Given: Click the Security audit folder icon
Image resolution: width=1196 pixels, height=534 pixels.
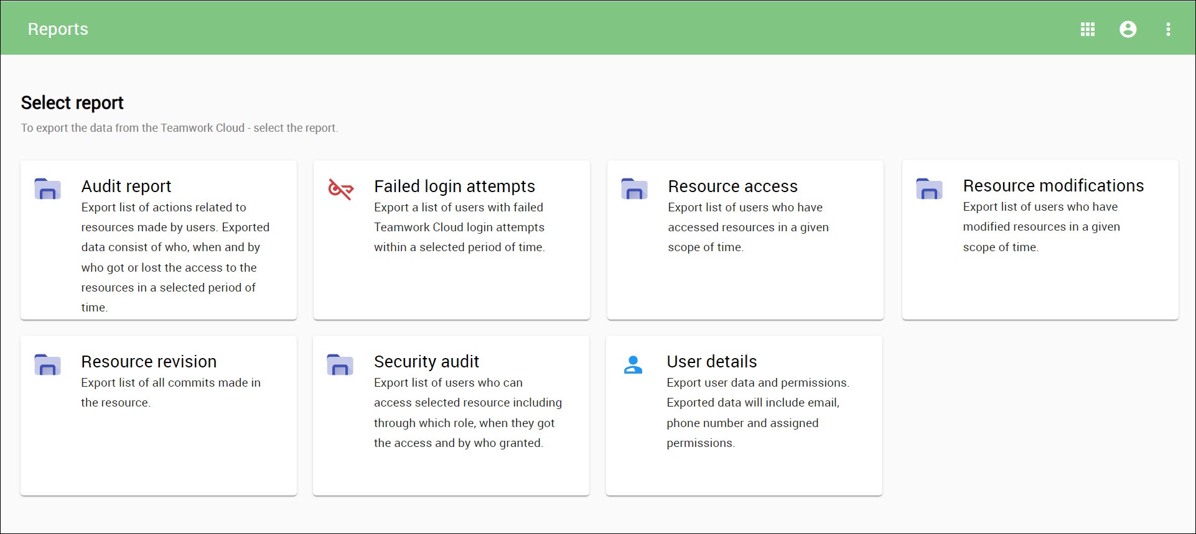Looking at the screenshot, I should tap(340, 364).
